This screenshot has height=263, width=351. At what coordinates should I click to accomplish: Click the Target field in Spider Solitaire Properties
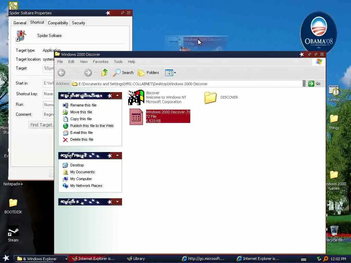(48, 68)
